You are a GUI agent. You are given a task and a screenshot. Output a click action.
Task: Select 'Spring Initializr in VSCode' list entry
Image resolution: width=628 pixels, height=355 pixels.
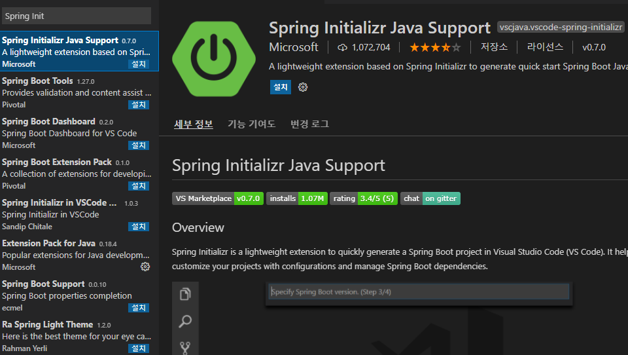79,214
